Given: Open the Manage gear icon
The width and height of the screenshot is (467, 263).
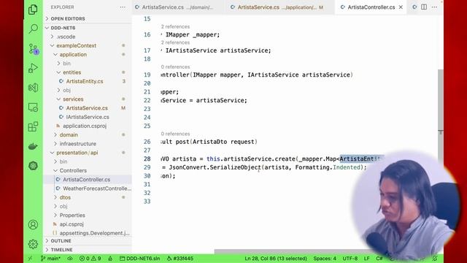Looking at the screenshot, I should [33, 244].
